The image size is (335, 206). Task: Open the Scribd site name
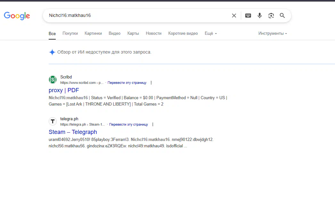(66, 77)
